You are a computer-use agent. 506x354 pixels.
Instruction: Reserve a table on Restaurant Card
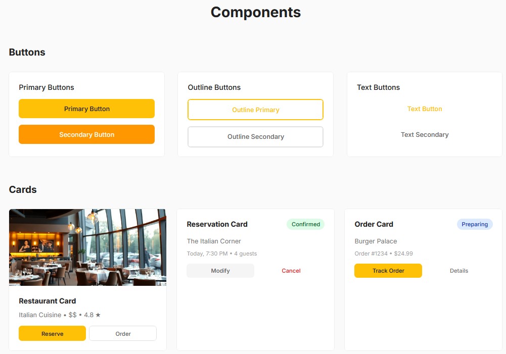point(52,334)
